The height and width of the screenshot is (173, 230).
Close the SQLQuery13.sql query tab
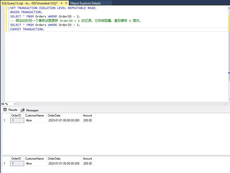pyautogui.click(x=66, y=3)
